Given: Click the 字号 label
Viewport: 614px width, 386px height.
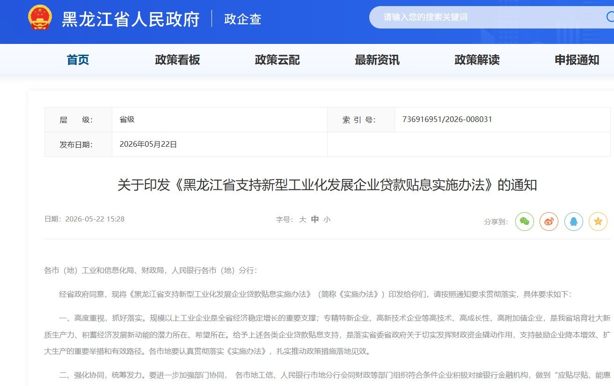Looking at the screenshot, I should [x=285, y=219].
